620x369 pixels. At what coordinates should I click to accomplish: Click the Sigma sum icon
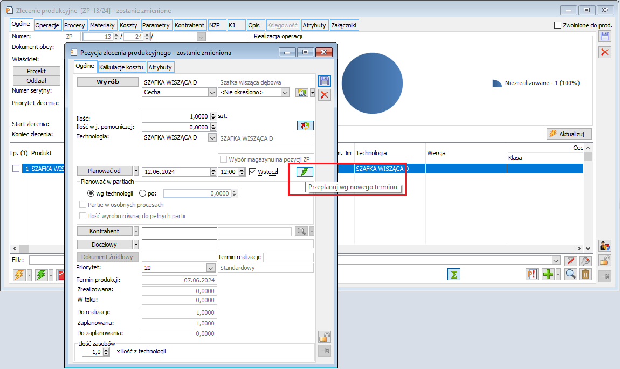[x=454, y=274]
